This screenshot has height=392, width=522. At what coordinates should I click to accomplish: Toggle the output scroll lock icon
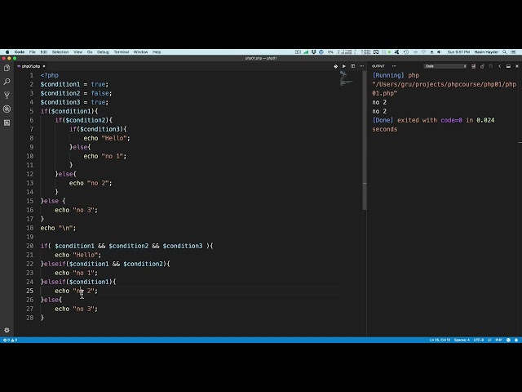click(482, 66)
